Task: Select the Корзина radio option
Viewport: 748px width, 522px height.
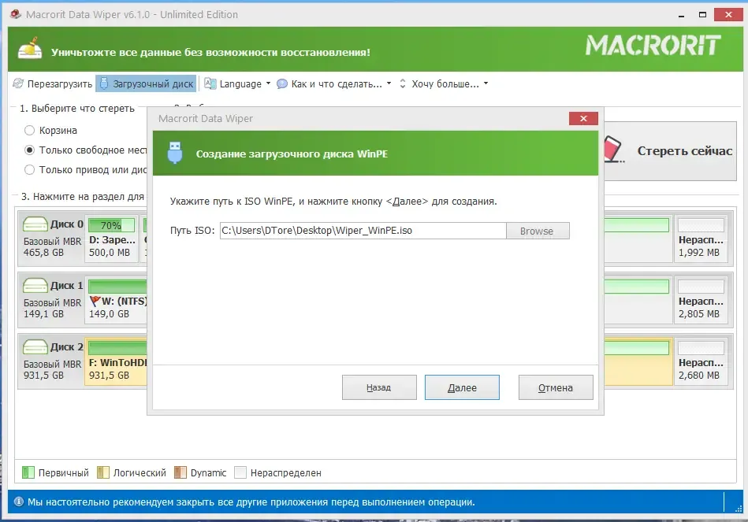Action: click(30, 130)
